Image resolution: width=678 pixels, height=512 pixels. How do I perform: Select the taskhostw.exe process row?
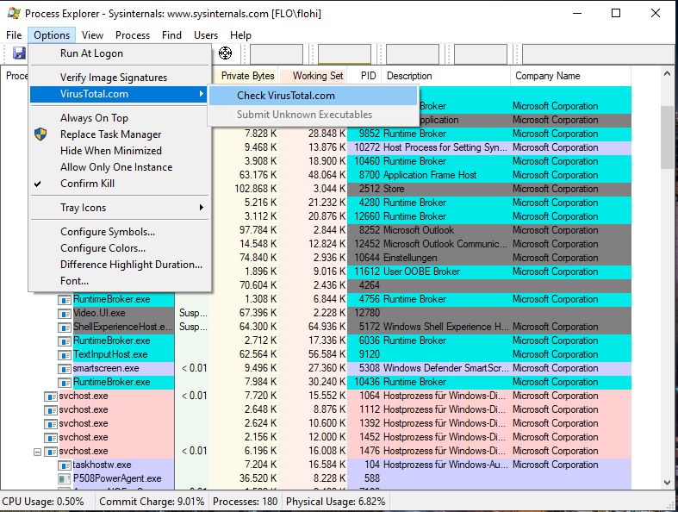click(315, 465)
